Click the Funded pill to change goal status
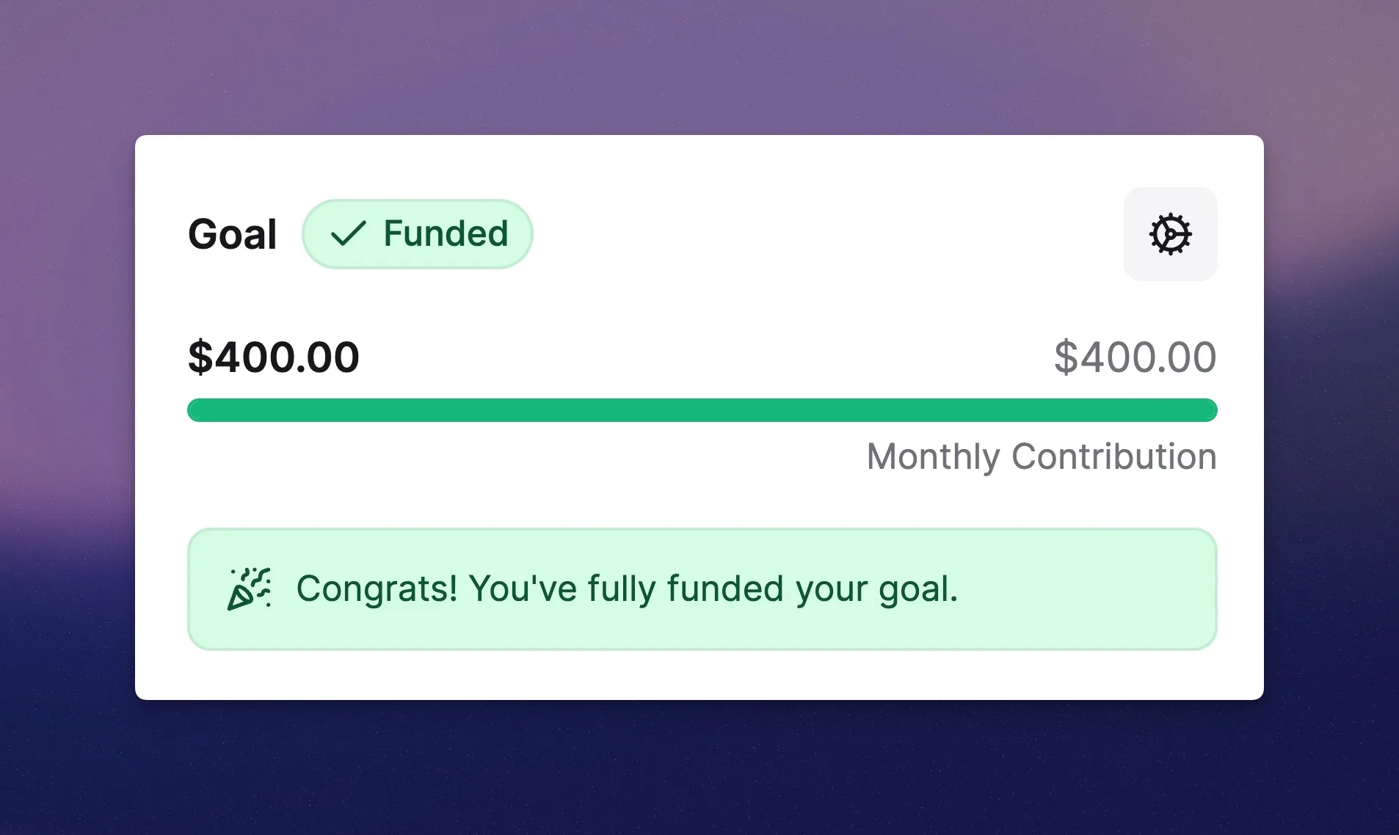 tap(417, 234)
